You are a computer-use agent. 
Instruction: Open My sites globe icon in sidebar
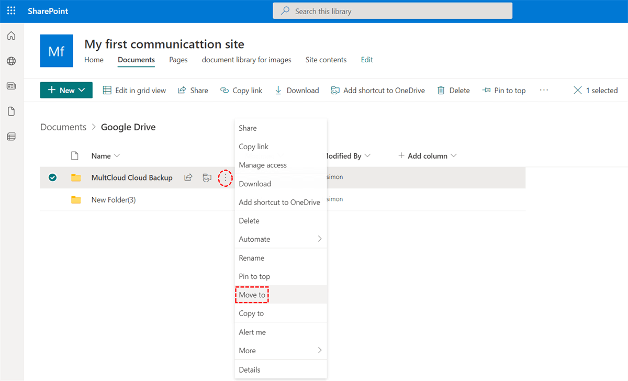pos(11,61)
